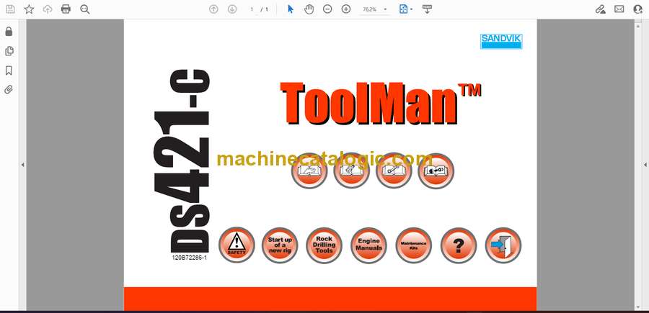Image resolution: width=649 pixels, height=313 pixels.
Task: Open the operator manual book button
Action: (x=309, y=171)
